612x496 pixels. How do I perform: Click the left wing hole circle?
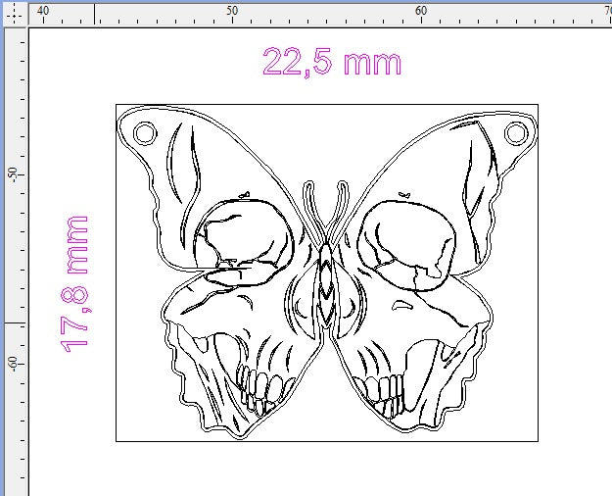coord(145,133)
